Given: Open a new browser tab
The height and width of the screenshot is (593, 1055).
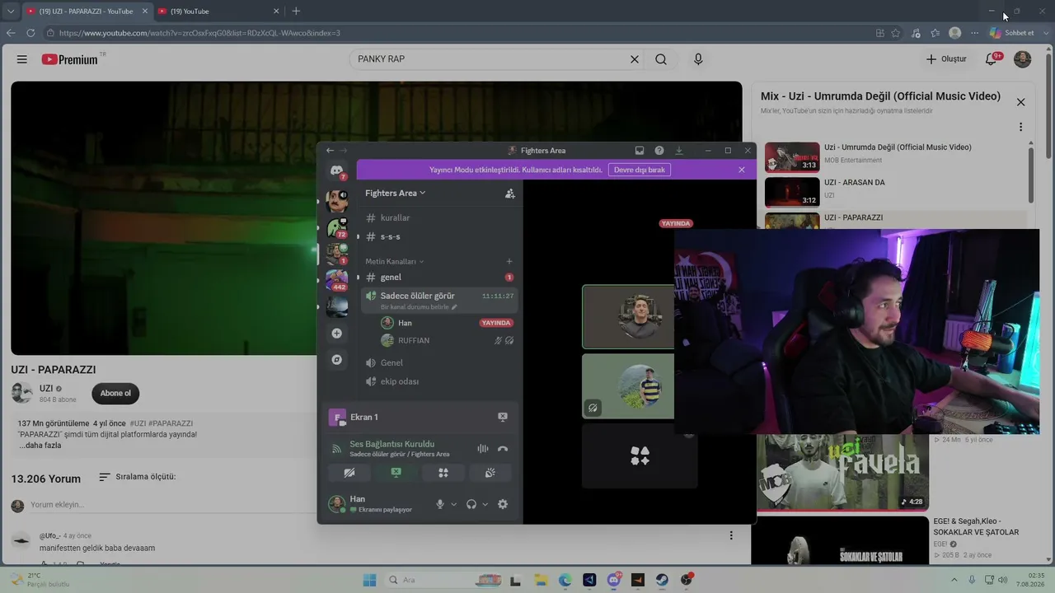Looking at the screenshot, I should 296,12.
